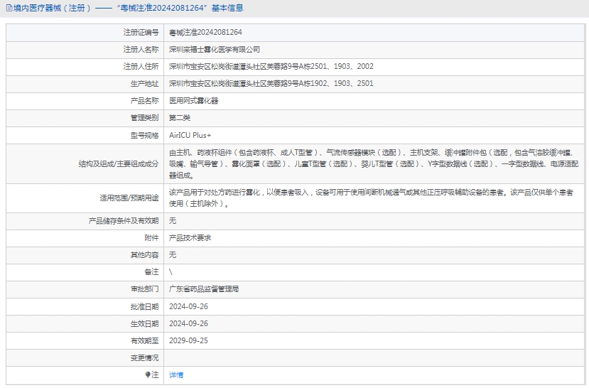
Task: Click the product name 医用网式雾化器
Action: click(x=193, y=101)
